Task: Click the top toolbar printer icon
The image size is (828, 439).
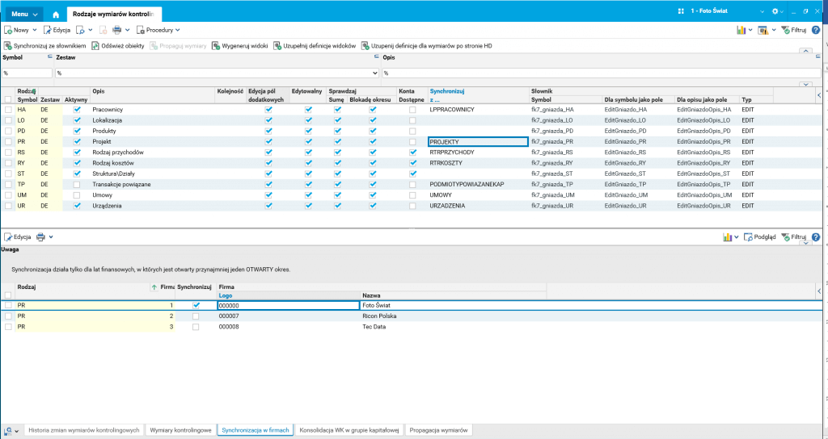Action: tap(116, 30)
